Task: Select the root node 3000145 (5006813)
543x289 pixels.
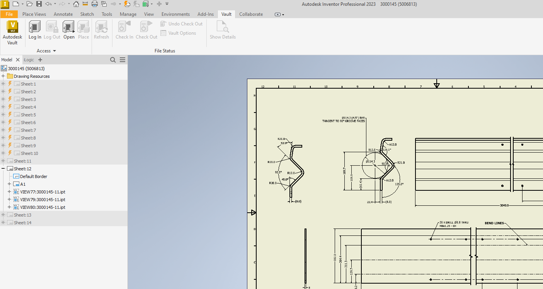Action: tap(26, 69)
